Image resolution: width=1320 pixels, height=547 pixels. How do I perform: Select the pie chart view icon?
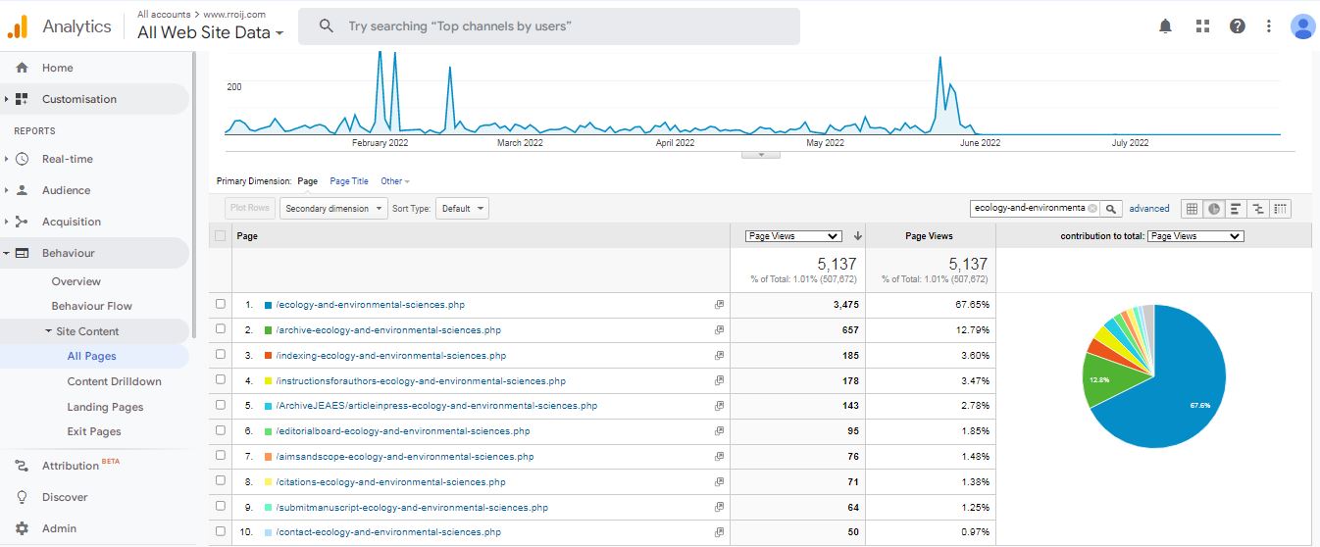1214,209
